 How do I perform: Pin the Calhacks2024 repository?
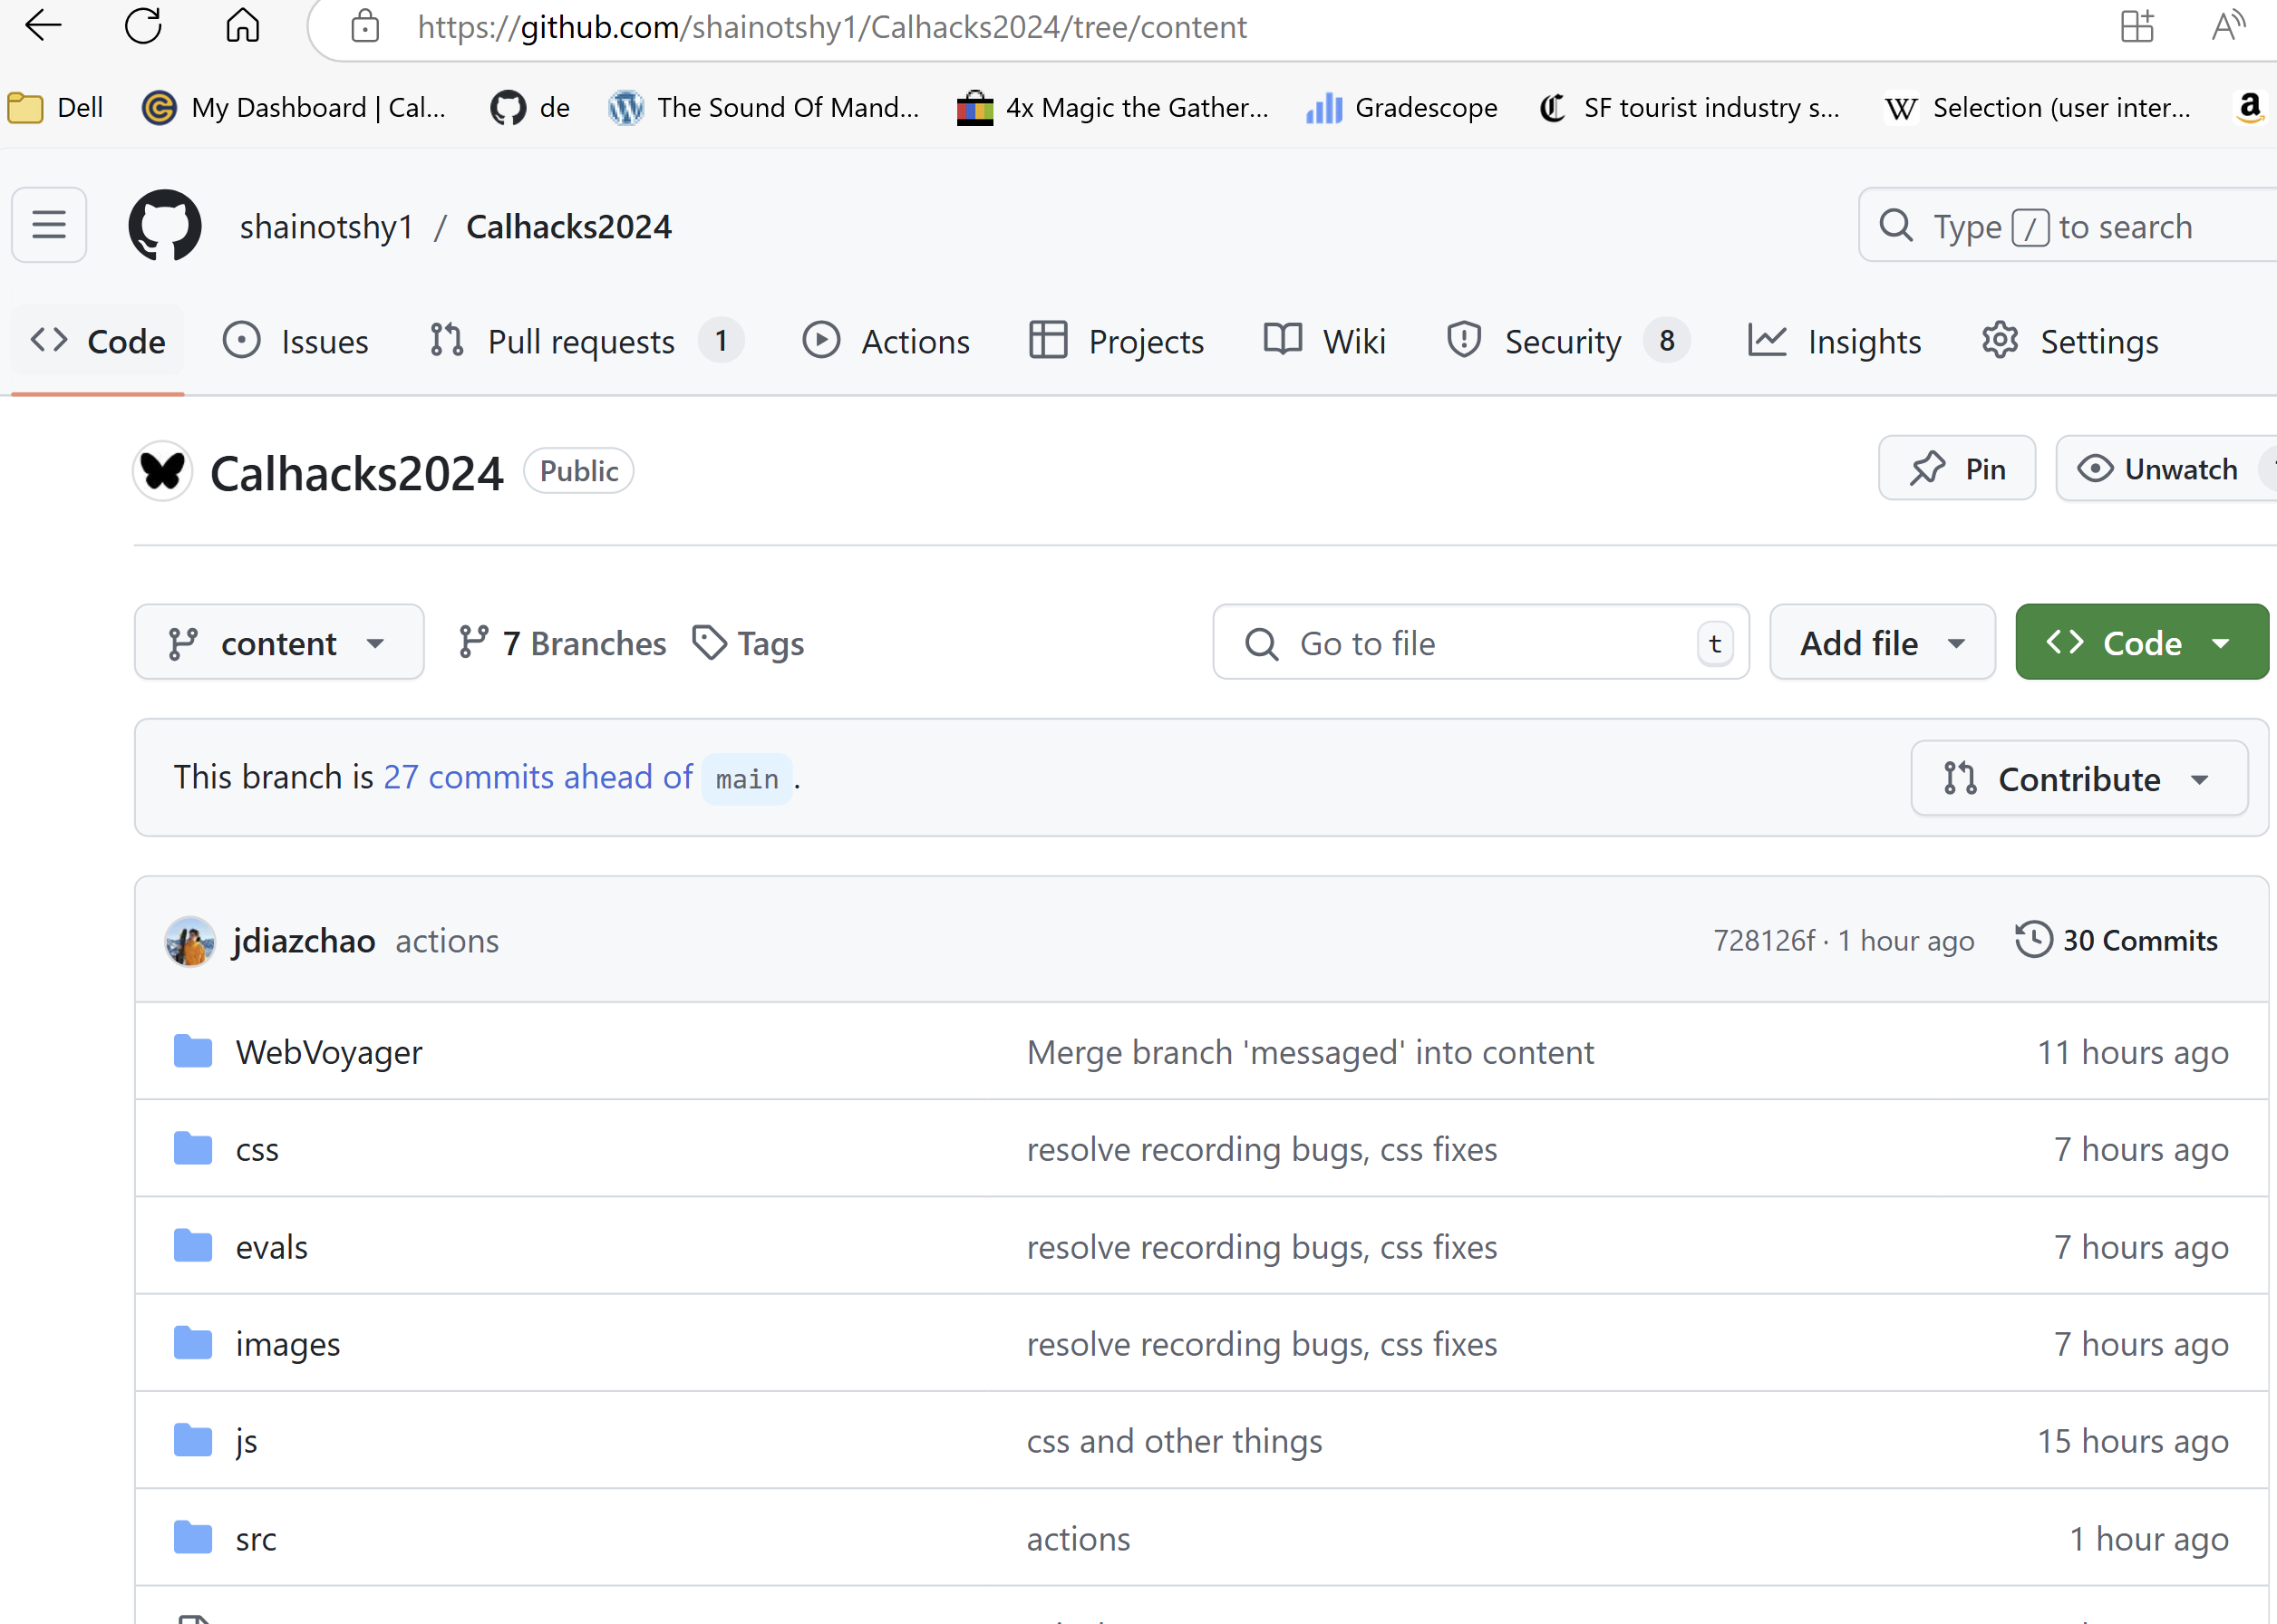pos(1956,469)
